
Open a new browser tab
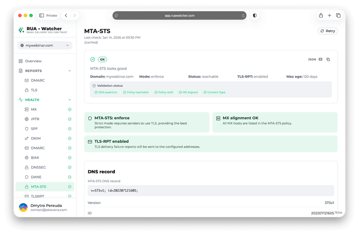click(x=329, y=15)
